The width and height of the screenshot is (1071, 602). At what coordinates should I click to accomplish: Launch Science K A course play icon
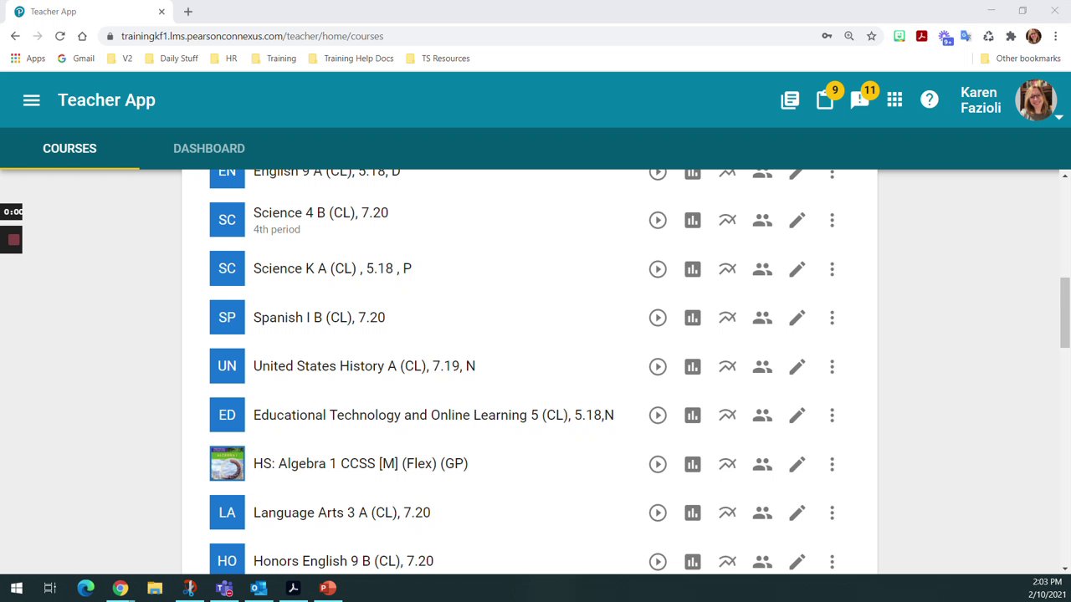(x=658, y=269)
